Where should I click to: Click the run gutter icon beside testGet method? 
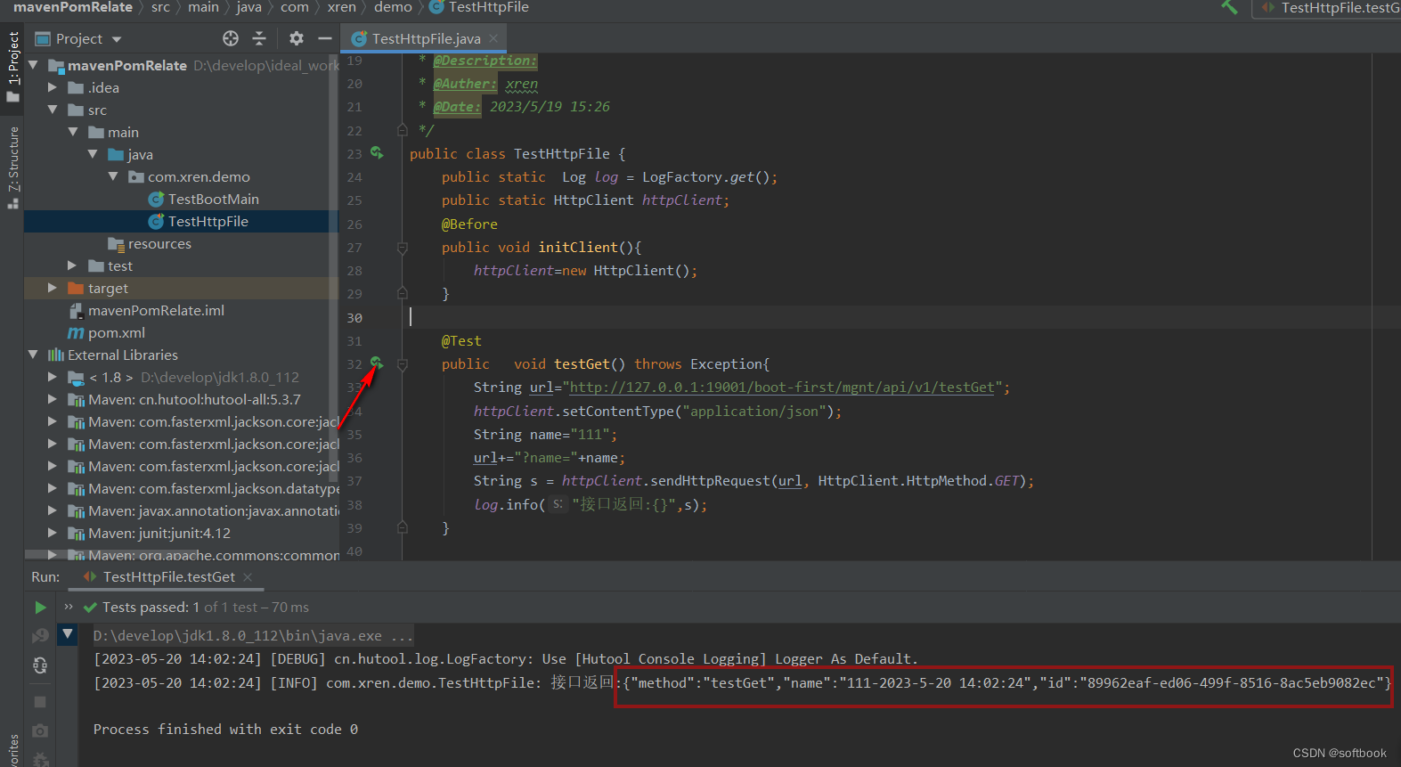[x=377, y=363]
